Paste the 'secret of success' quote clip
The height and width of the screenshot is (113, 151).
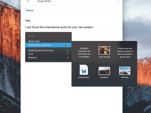click(x=125, y=53)
